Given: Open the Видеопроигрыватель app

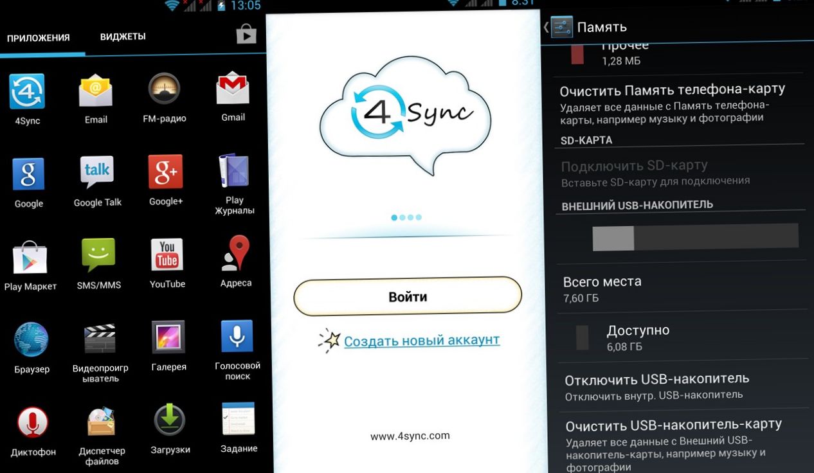Looking at the screenshot, I should point(100,338).
